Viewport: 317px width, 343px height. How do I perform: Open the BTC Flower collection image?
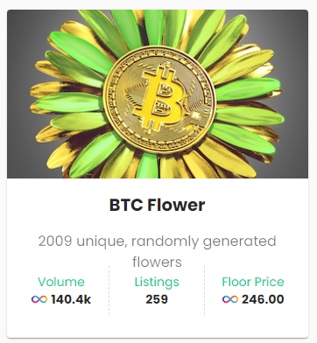pyautogui.click(x=158, y=94)
